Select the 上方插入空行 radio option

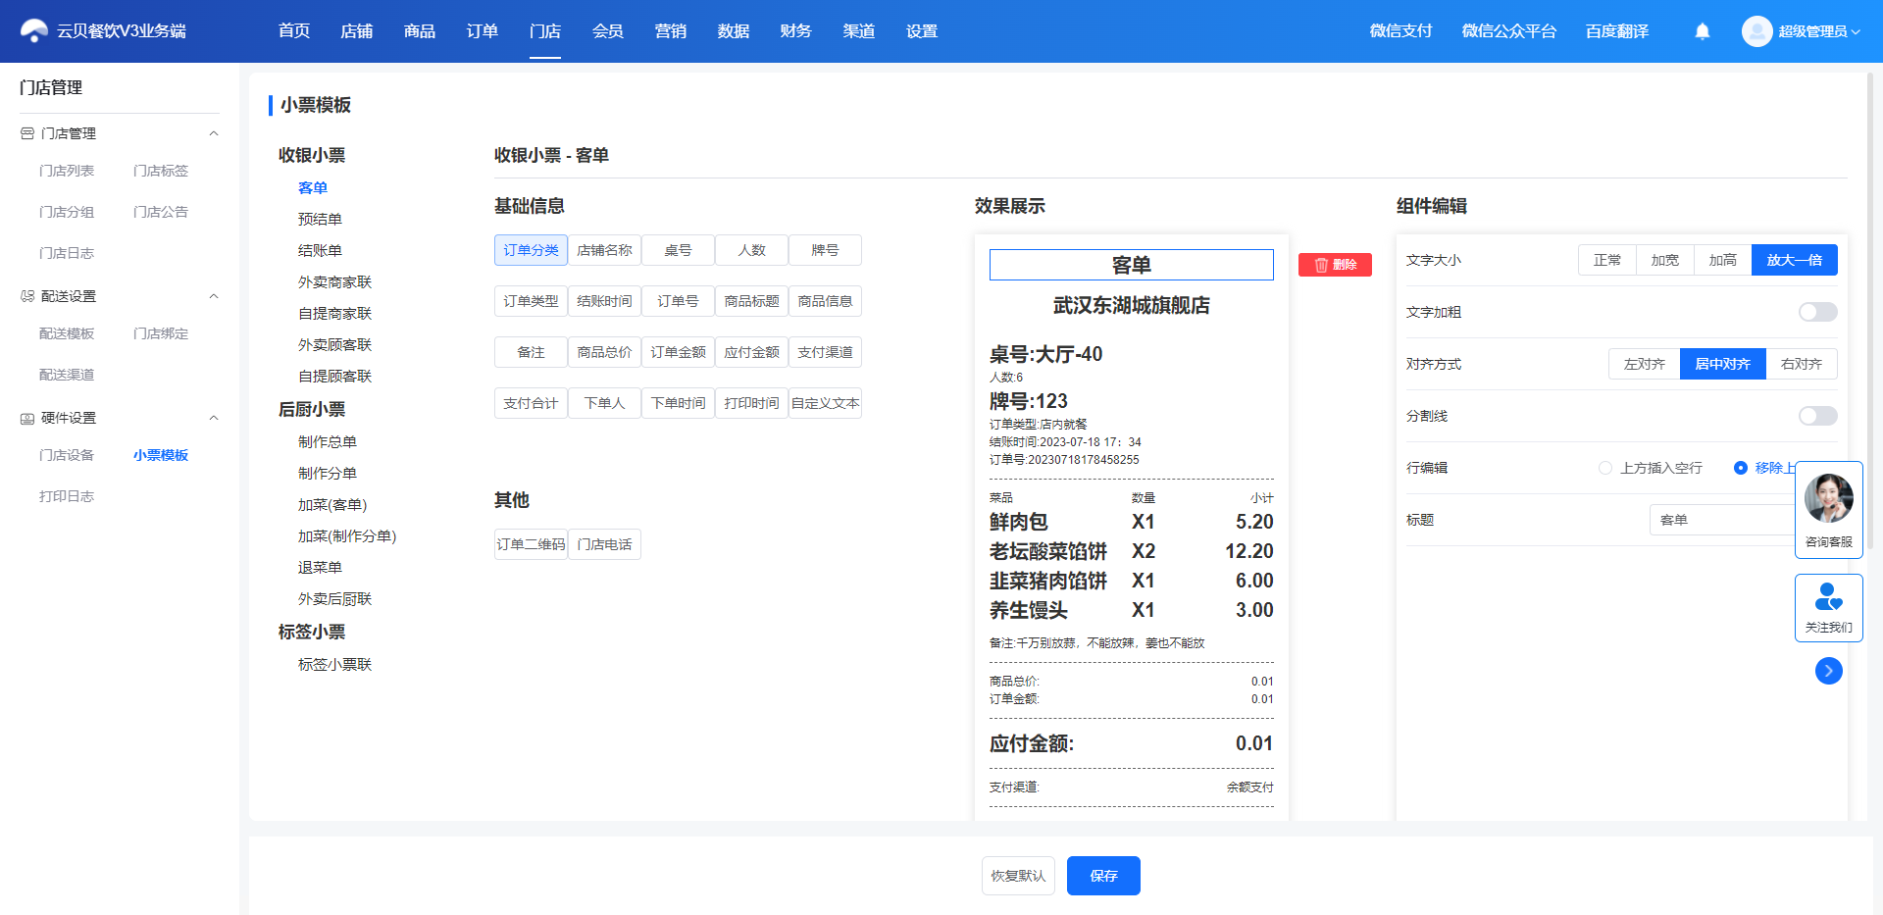coord(1605,468)
